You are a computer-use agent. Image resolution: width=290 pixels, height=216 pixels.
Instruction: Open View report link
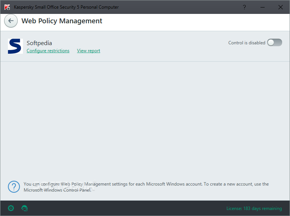(x=89, y=51)
